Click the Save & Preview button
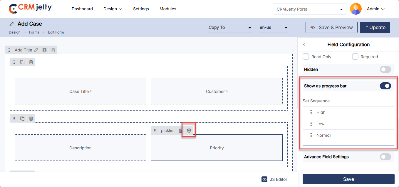The image size is (399, 187). coord(331,27)
